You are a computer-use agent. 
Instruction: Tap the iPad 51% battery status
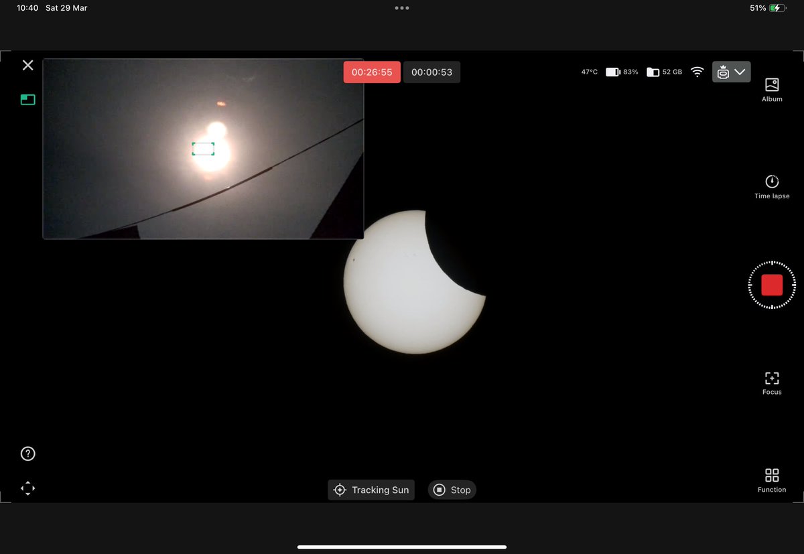[x=767, y=8]
